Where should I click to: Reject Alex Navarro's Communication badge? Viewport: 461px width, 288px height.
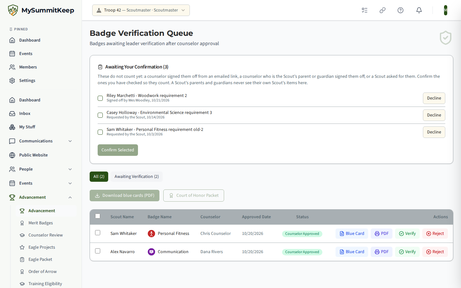[x=435, y=252]
